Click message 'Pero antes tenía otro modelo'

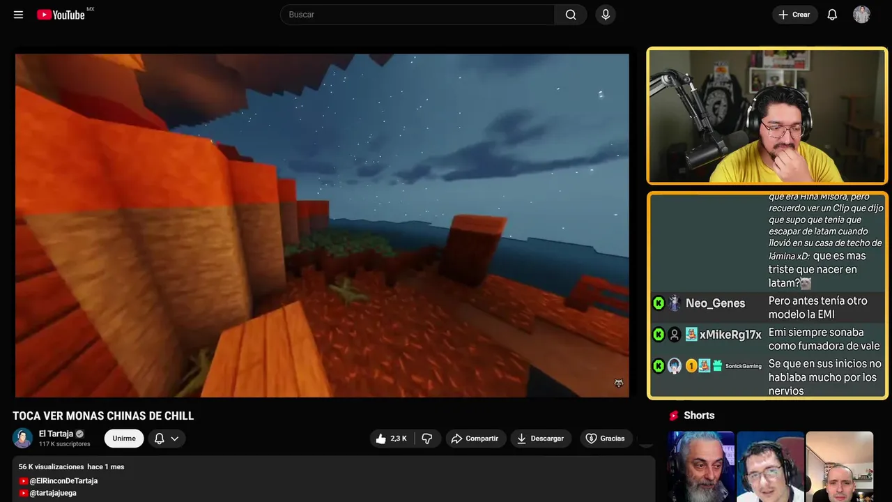click(x=818, y=307)
